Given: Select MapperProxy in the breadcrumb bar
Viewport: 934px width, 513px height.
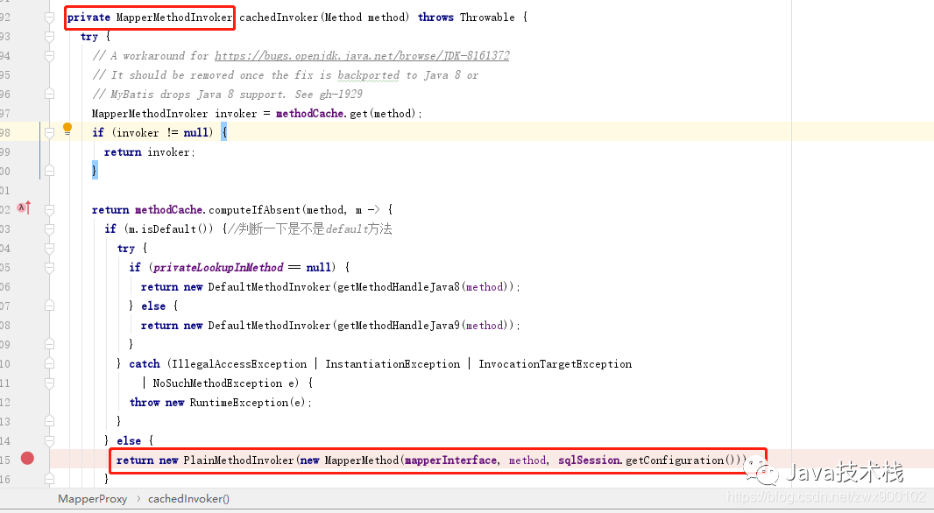Looking at the screenshot, I should 92,499.
